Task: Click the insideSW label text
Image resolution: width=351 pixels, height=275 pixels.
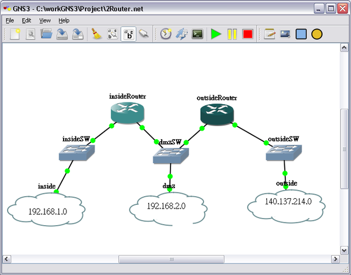Action: click(x=76, y=139)
